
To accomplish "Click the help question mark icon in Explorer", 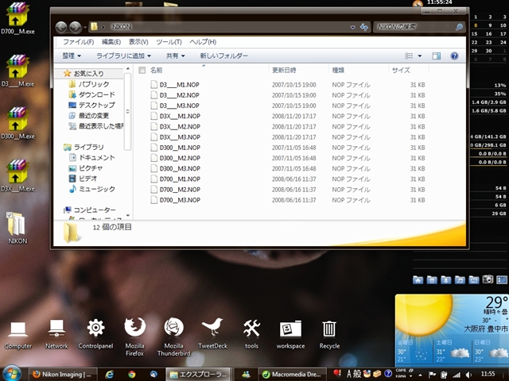I will point(454,56).
